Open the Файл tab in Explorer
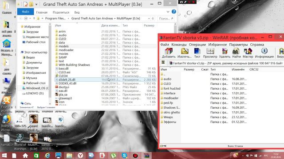 coord(26,12)
